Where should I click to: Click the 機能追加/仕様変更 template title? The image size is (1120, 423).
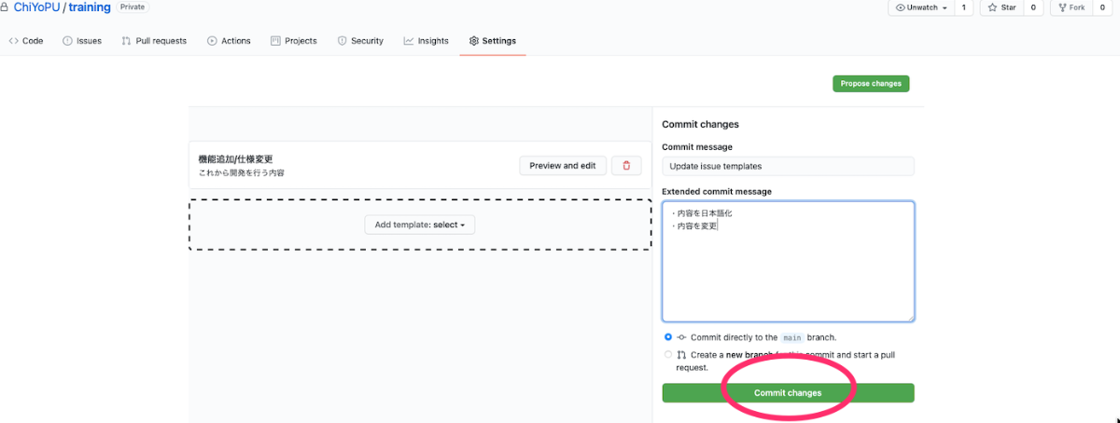coord(235,159)
